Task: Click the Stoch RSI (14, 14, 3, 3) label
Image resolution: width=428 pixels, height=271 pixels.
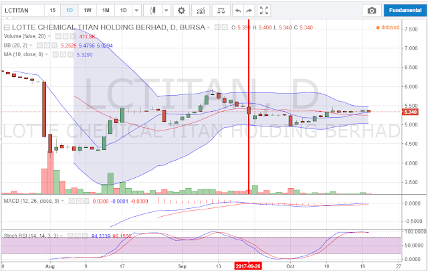Action: click(x=31, y=236)
